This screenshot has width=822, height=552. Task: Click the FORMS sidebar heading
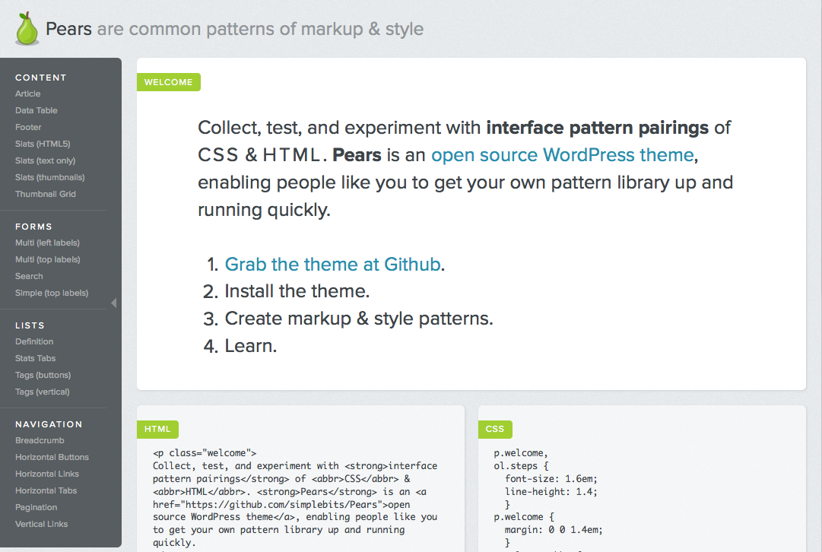click(33, 227)
